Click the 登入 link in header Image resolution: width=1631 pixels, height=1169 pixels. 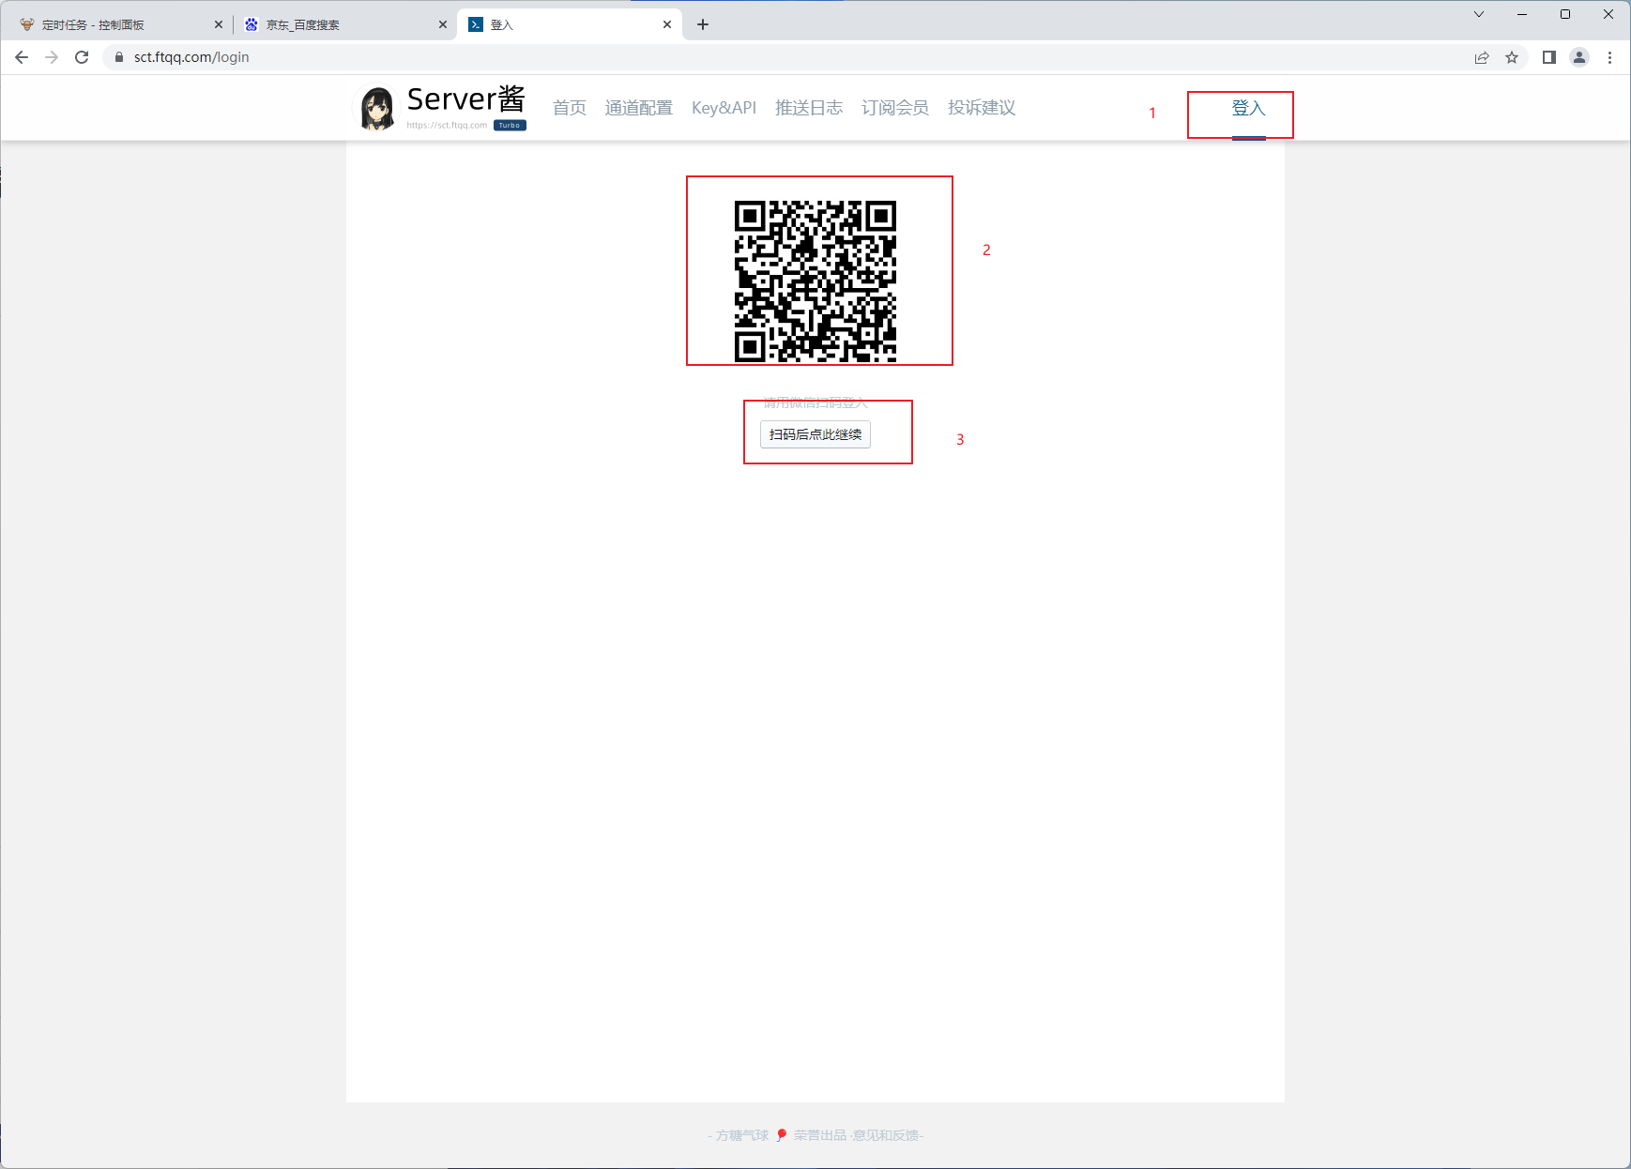coord(1248,109)
